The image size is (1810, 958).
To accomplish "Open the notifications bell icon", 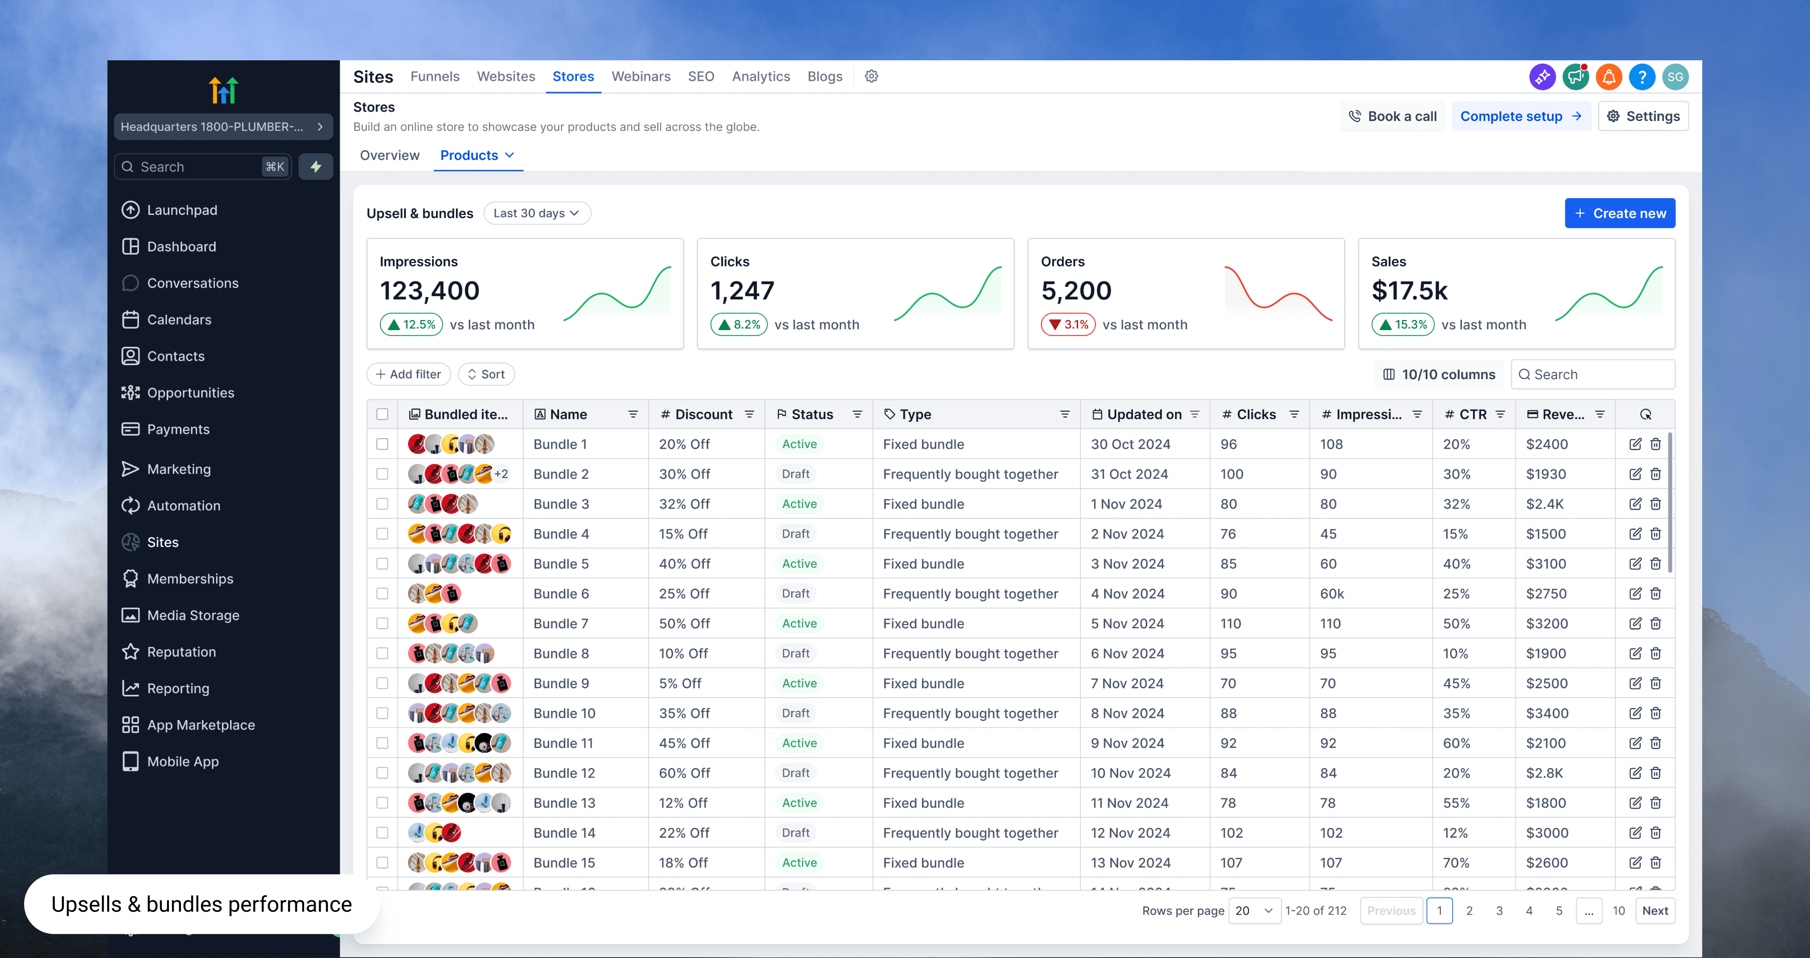I will (x=1608, y=77).
